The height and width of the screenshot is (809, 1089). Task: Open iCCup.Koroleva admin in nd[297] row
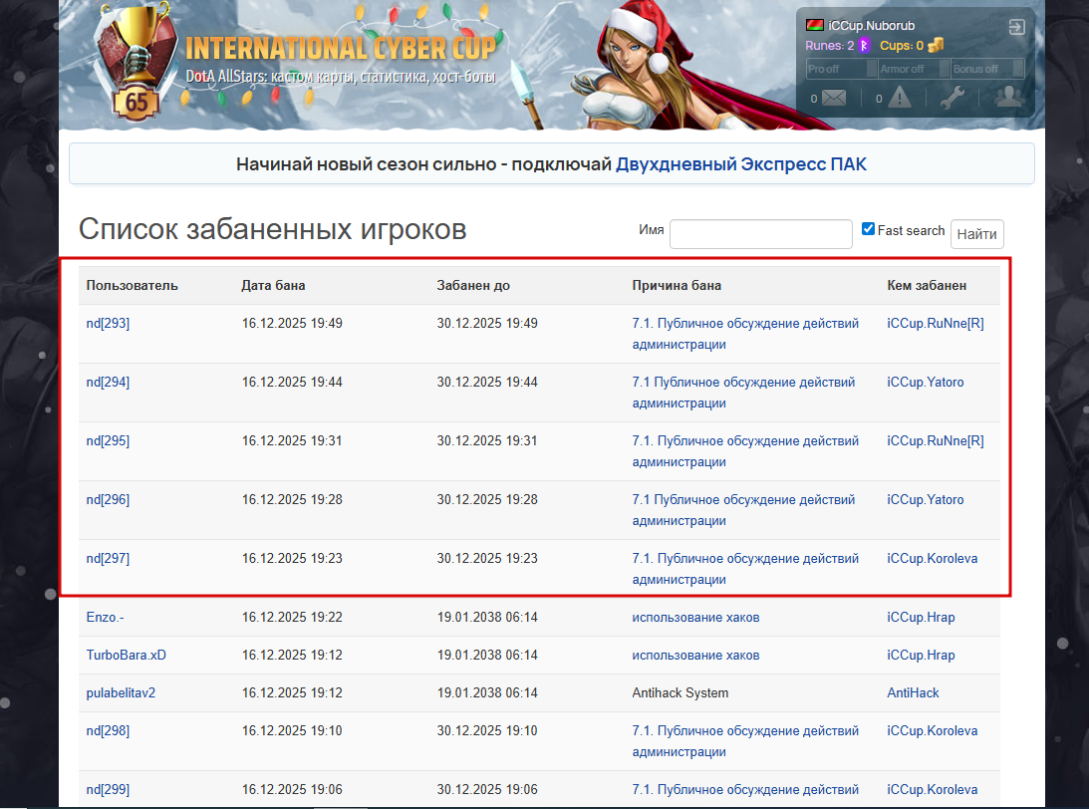click(932, 559)
